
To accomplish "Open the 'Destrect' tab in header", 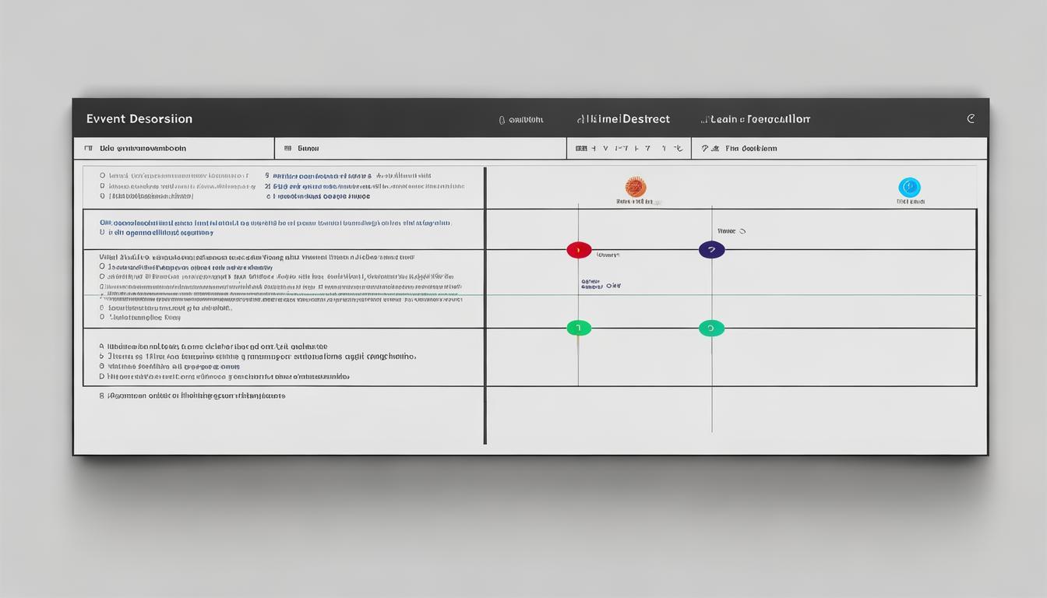I will click(623, 119).
